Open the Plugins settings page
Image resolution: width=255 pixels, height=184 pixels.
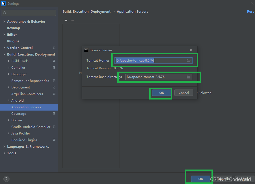tap(13, 41)
